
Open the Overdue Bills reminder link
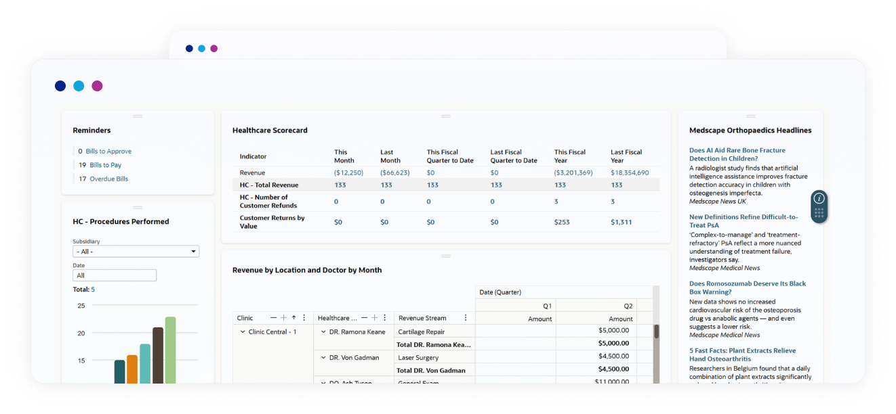pyautogui.click(x=108, y=179)
